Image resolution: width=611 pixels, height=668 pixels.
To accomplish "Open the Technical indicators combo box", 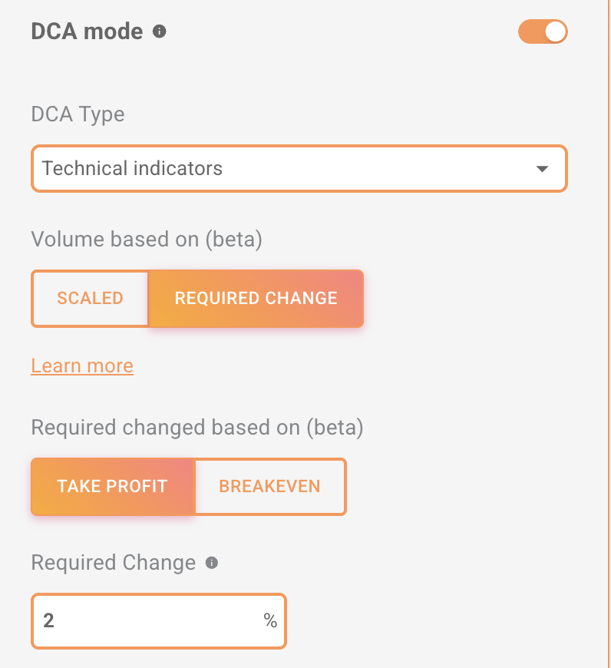I will 284,168.
